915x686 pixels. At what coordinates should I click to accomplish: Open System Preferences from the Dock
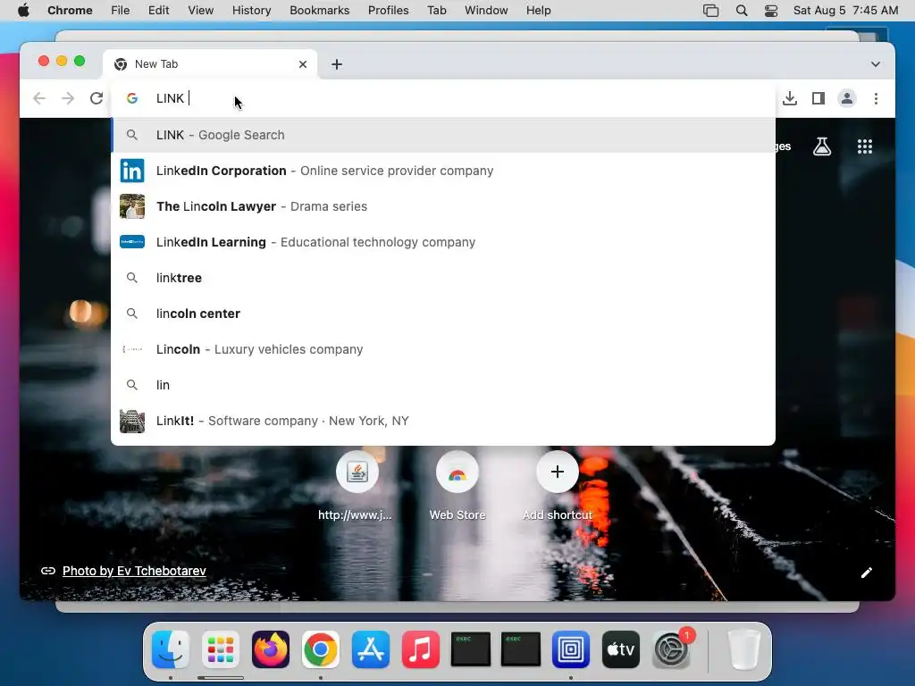(x=671, y=649)
